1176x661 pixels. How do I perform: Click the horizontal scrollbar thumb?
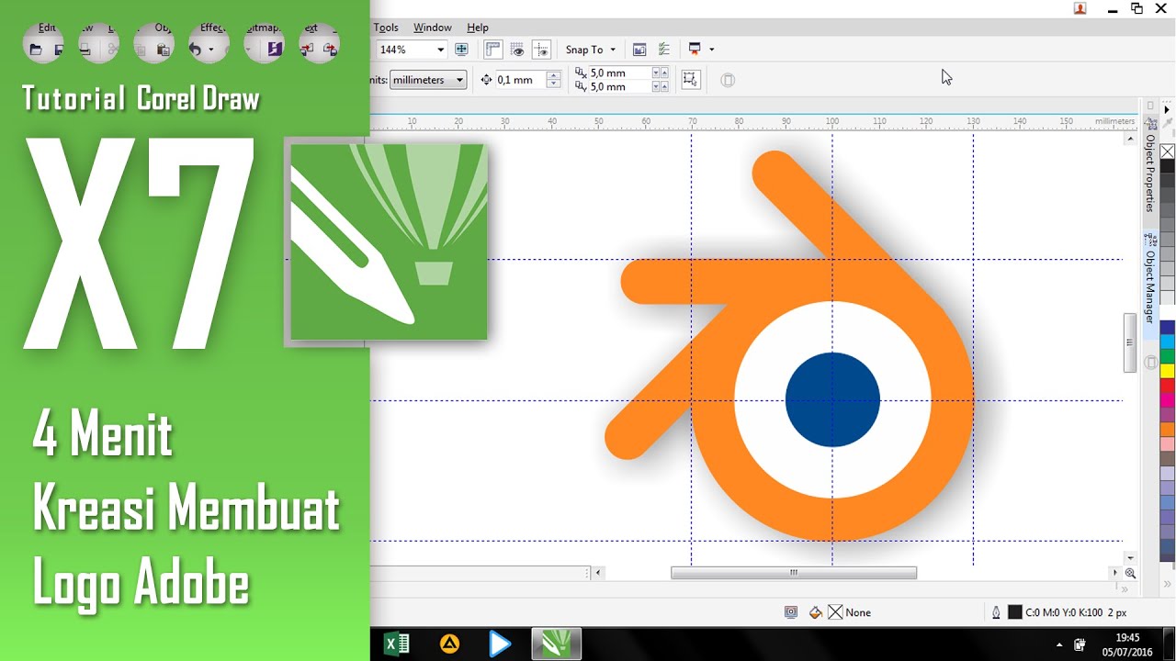point(794,573)
